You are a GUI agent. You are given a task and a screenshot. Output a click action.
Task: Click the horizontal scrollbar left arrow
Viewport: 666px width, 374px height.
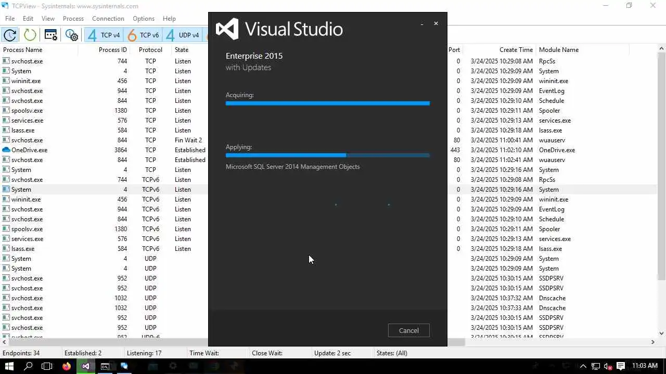(4, 342)
